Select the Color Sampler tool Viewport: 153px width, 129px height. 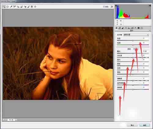14,7
